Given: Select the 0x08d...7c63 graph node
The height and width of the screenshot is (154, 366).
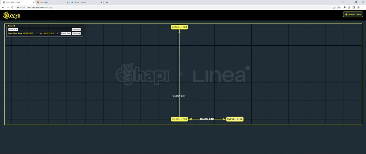Looking at the screenshot, I should pyautogui.click(x=179, y=119).
